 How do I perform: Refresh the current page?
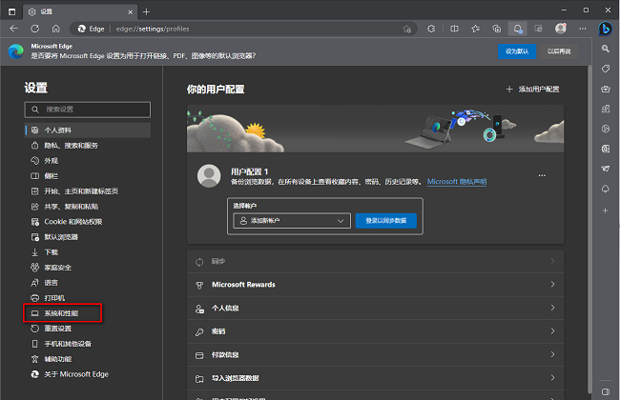coord(34,29)
